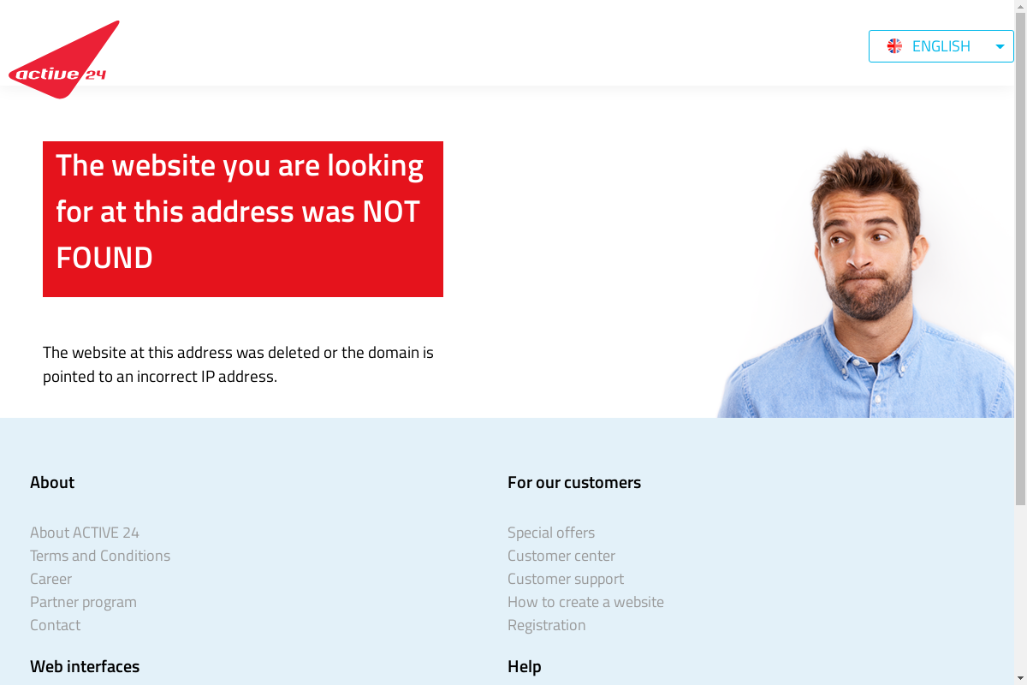Go to the Career page
The height and width of the screenshot is (685, 1027).
pos(51,579)
